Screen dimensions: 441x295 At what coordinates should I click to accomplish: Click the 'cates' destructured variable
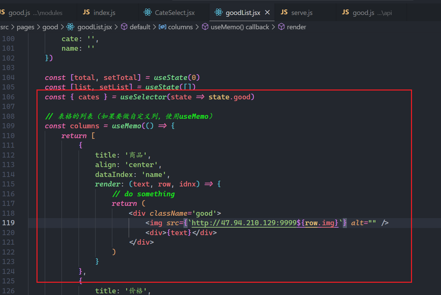tap(89, 97)
